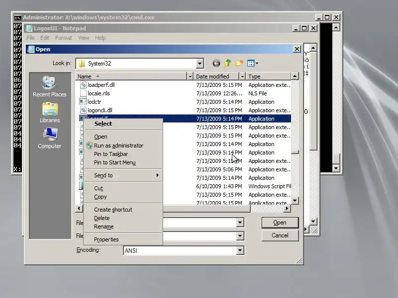This screenshot has height=298, width=398.
Task: Choose Properties from the context menu
Action: (123, 239)
